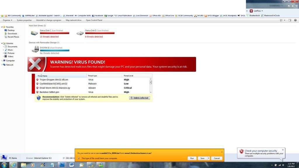This screenshot has width=299, height=168.
Task: Click System properties in toolbar
Action: (24, 20)
